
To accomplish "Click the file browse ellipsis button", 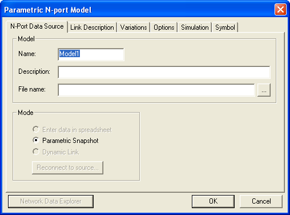I will point(264,90).
